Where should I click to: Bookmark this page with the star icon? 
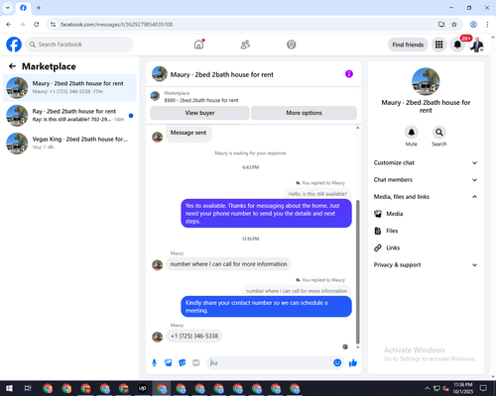point(454,24)
